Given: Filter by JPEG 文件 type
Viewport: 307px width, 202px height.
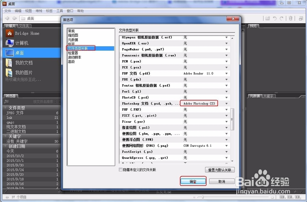Looking at the screenshot, I should (32, 113).
